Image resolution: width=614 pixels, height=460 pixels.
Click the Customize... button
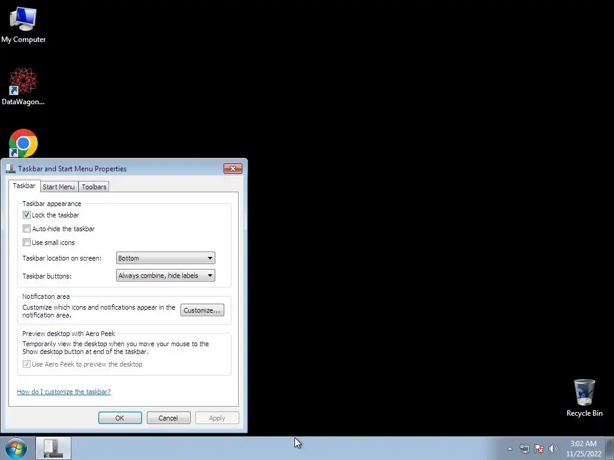(202, 310)
